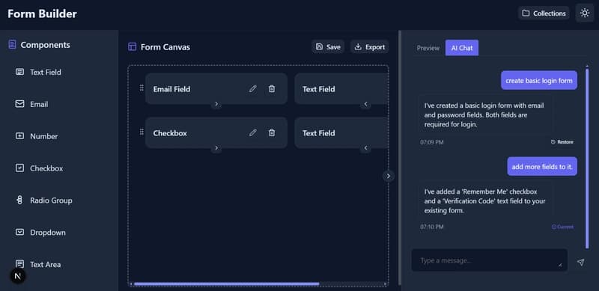The width and height of the screenshot is (599, 291).
Task: Delete the Email Field with trash icon
Action: coord(272,88)
